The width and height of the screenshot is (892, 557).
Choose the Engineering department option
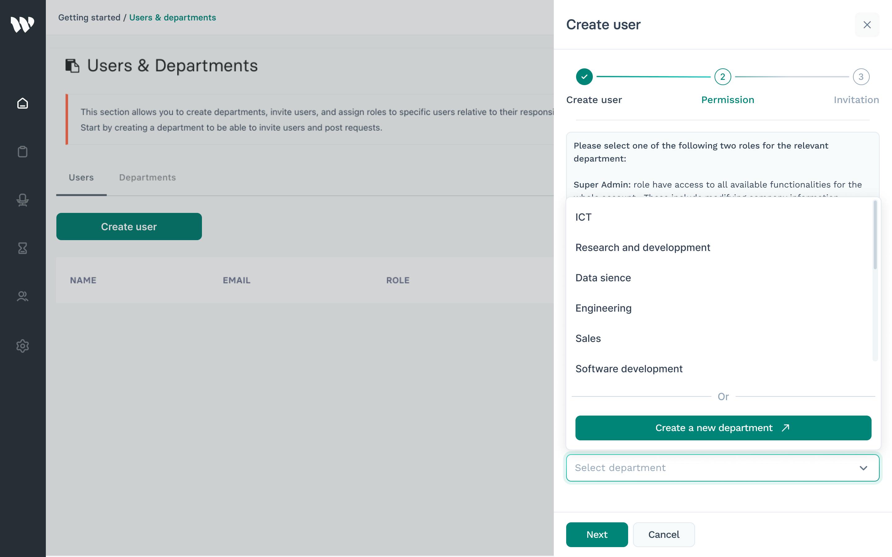(x=603, y=308)
